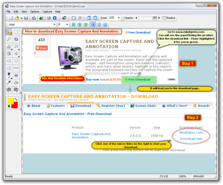Click the Opacity slider track
The image size is (223, 185).
click(x=145, y=18)
